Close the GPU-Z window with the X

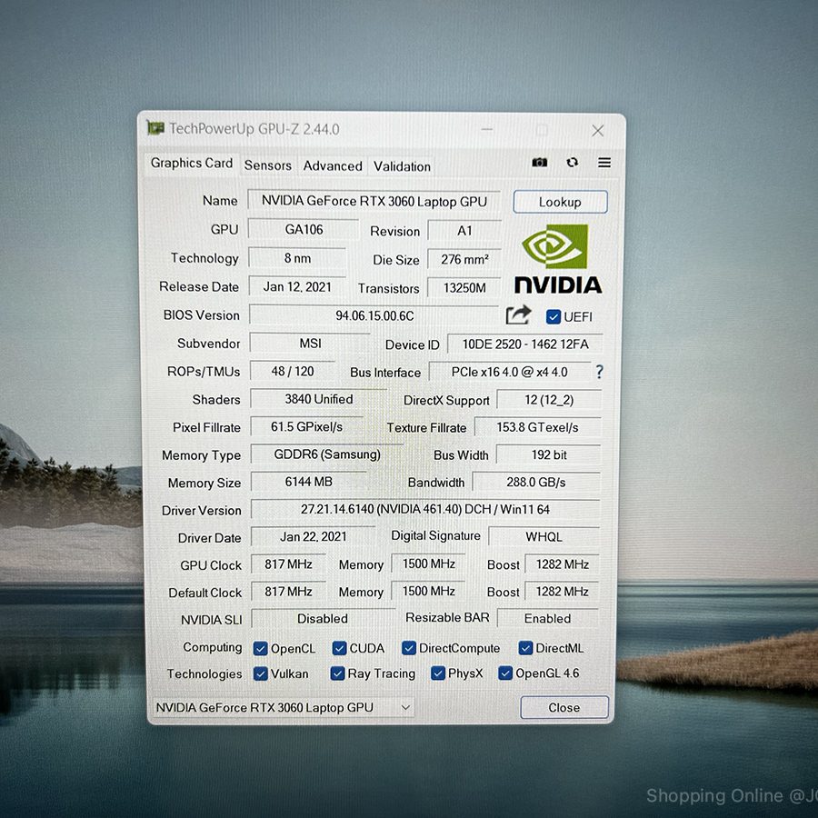598,130
